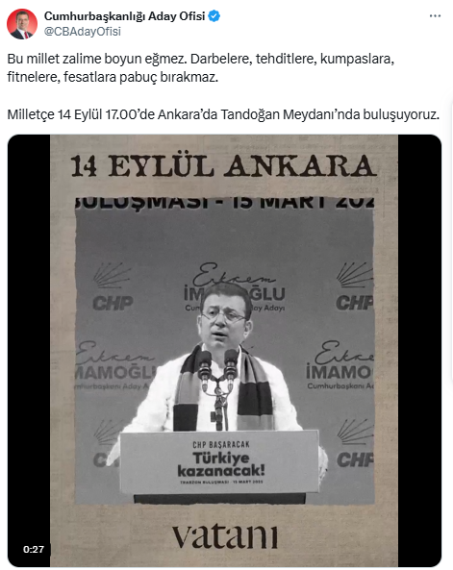The width and height of the screenshot is (453, 570).
Task: Open the Cumhurbaşkanlığı Aday Ofisi profile avatar
Action: coord(22,24)
